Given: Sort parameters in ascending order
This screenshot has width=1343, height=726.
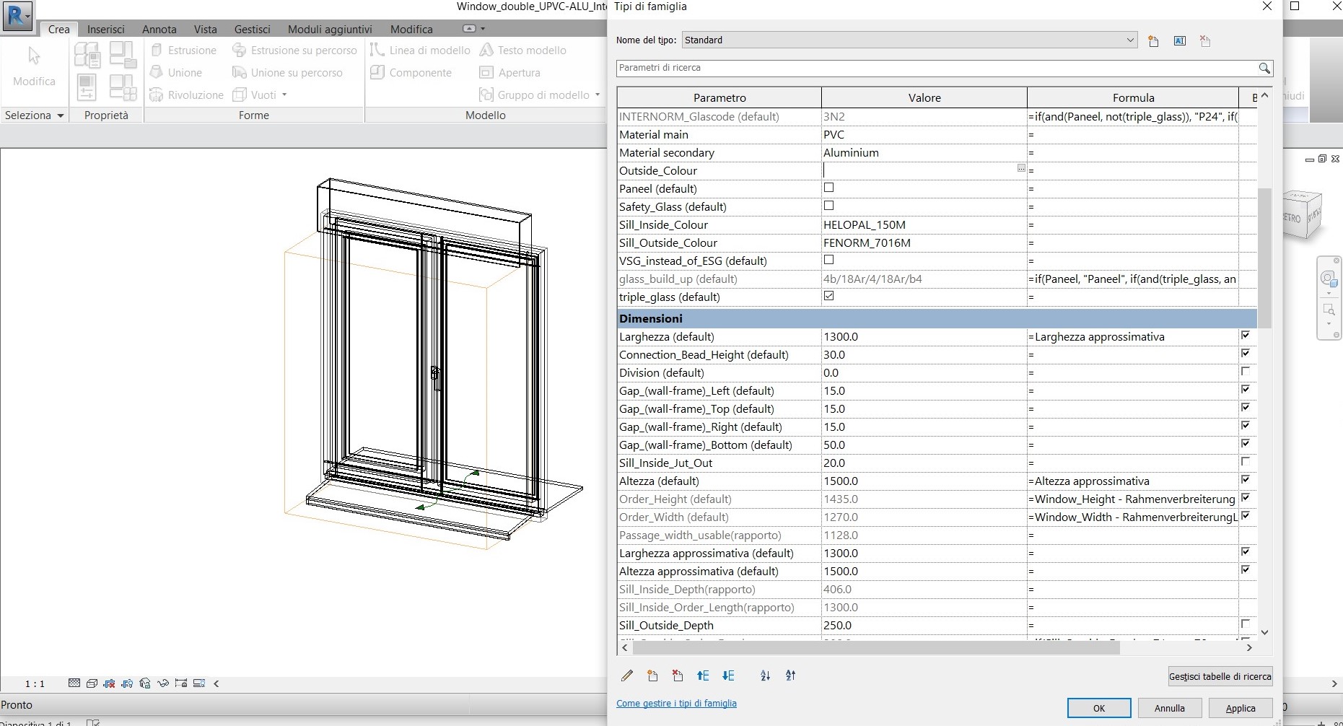Looking at the screenshot, I should [x=765, y=676].
